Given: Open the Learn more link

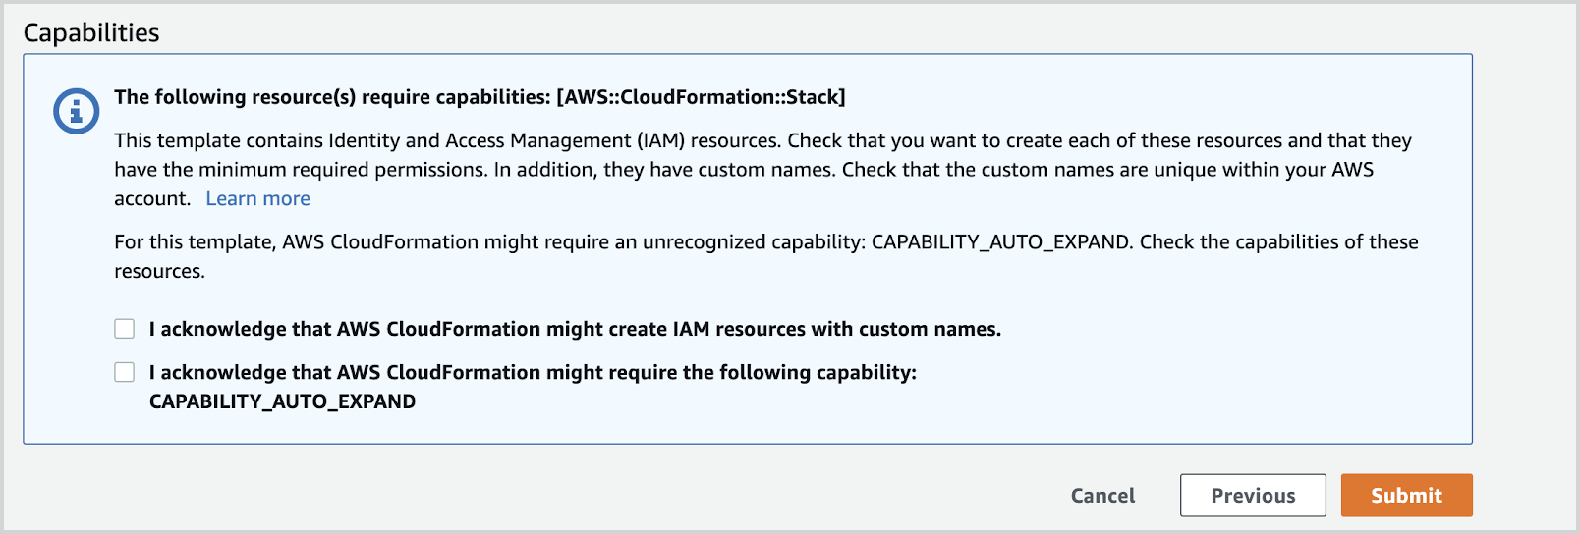Looking at the screenshot, I should pos(257,198).
